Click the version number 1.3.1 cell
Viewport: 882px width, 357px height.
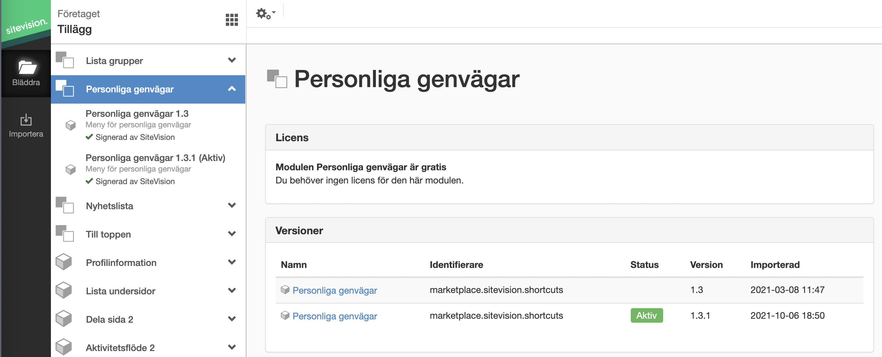point(700,315)
